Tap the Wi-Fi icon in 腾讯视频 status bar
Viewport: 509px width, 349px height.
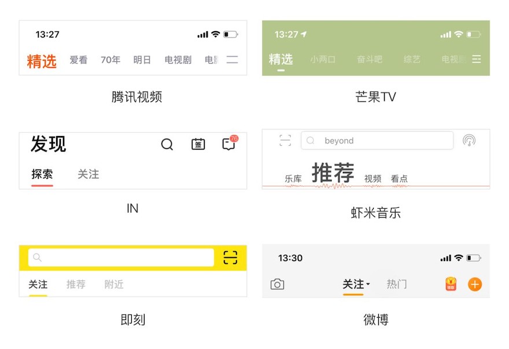[216, 34]
